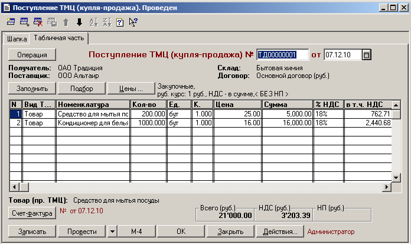Viewport: 411px width, 244px height.
Task: Open the calendar picker next to the date
Action: 367,55
